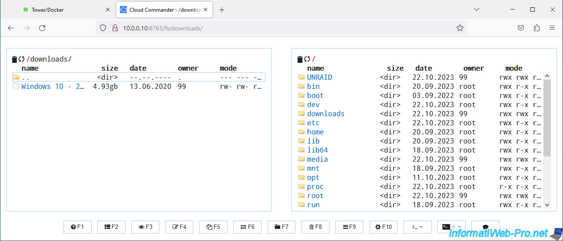This screenshot has width=563, height=241.
Task: Click clipboard icon in the right panel header
Action: tap(300, 59)
